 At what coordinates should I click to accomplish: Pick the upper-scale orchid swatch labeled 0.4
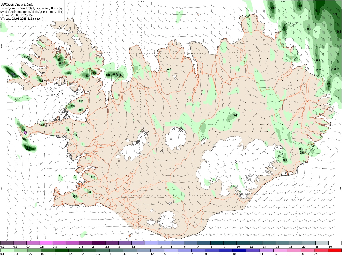click(33, 243)
